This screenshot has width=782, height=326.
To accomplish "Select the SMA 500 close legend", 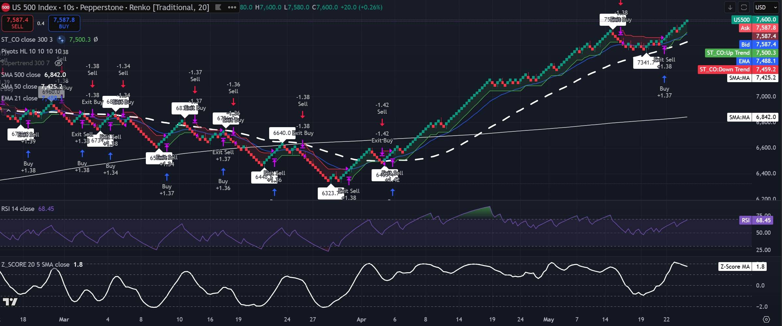I will [21, 75].
